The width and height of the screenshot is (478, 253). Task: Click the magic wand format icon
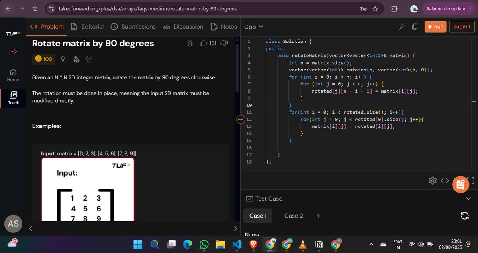402,27
